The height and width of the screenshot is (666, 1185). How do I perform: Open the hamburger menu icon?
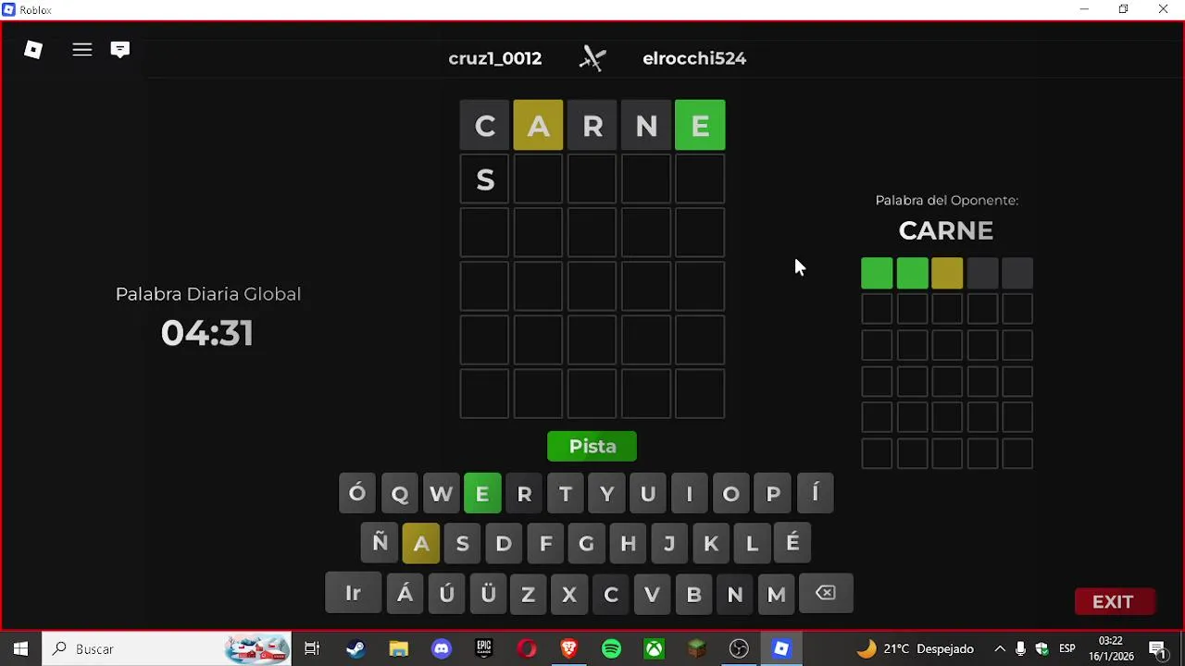point(82,50)
